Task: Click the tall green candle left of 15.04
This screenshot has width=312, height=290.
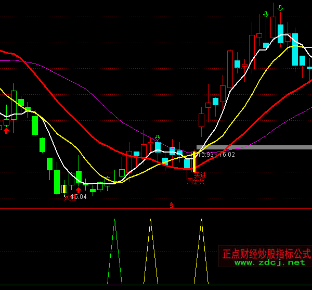Action: 57,182
